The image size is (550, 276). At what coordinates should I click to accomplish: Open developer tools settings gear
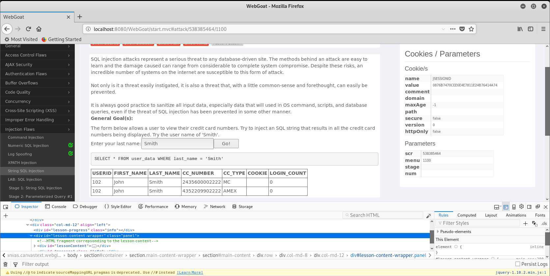click(x=521, y=207)
